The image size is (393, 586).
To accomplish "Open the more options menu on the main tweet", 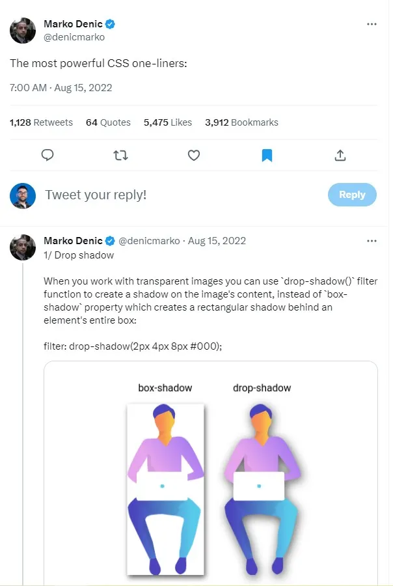I will coord(372,23).
